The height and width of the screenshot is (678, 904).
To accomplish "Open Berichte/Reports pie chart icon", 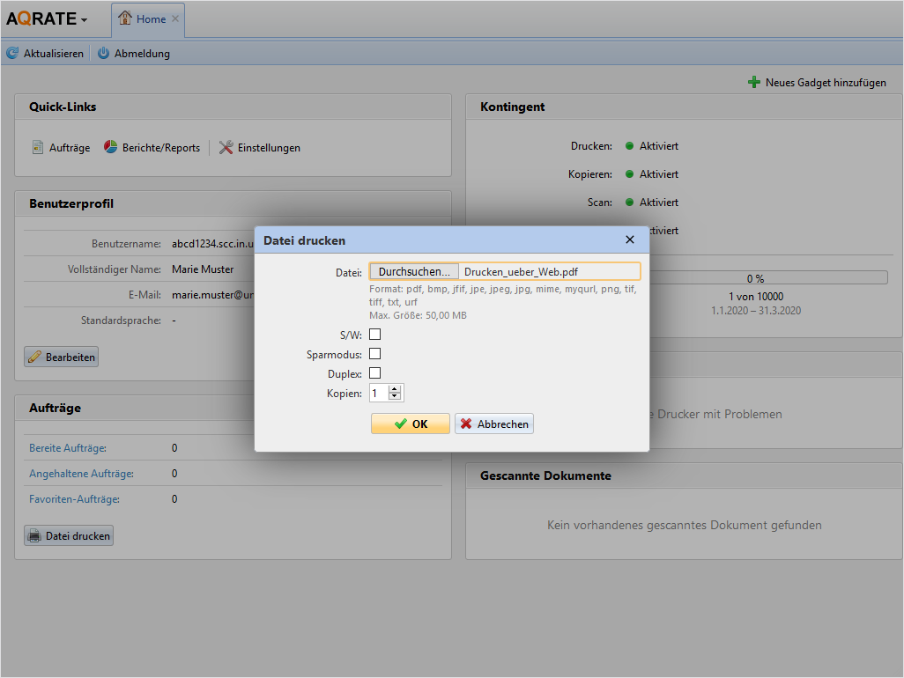I will (111, 148).
